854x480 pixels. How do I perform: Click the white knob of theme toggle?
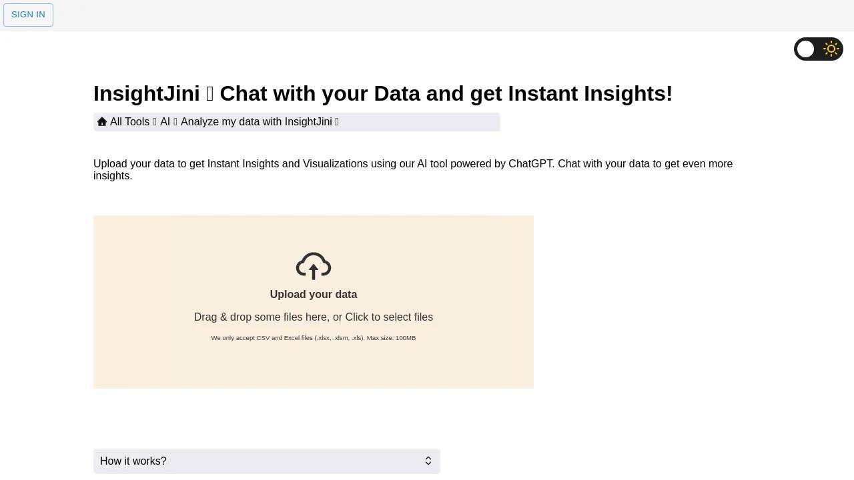click(806, 49)
